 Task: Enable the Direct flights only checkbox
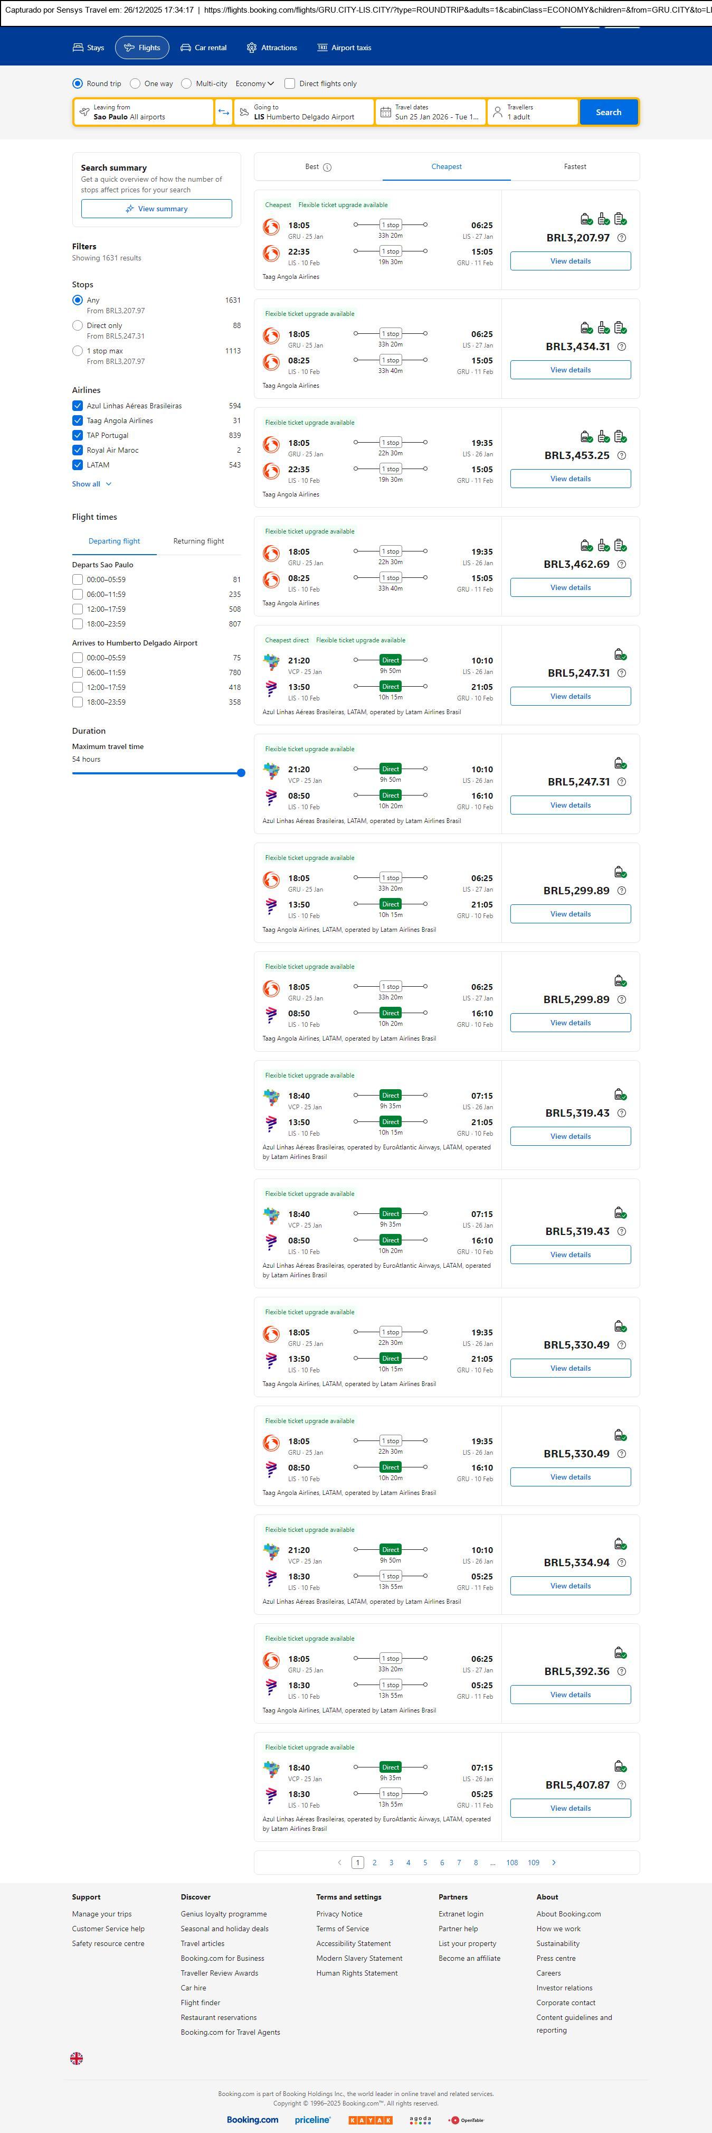(289, 83)
